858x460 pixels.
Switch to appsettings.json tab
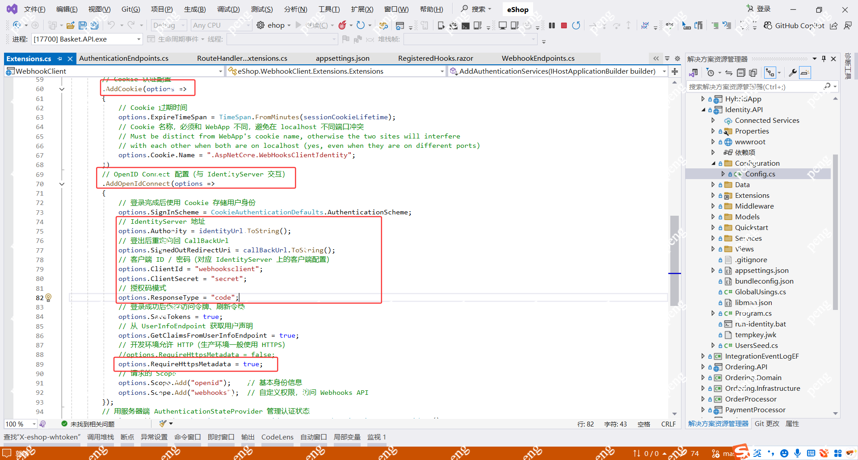343,59
